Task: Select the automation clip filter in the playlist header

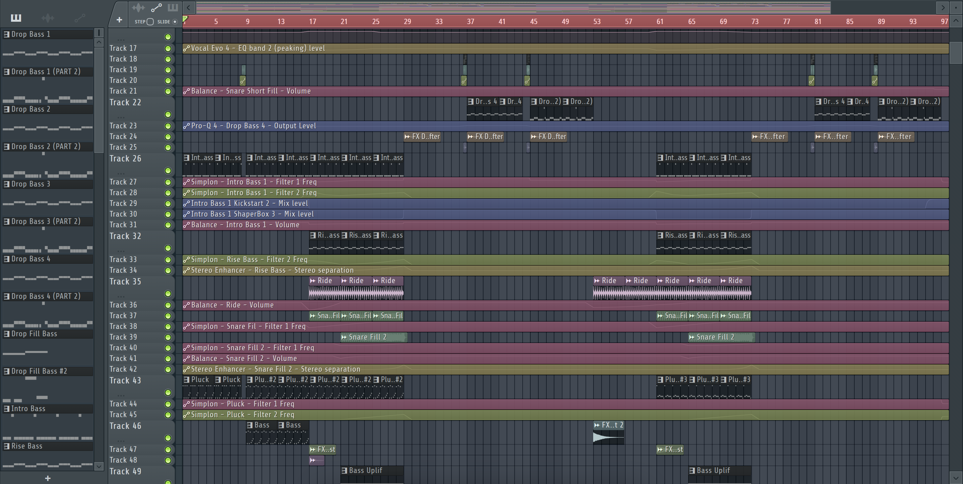Action: 156,7
